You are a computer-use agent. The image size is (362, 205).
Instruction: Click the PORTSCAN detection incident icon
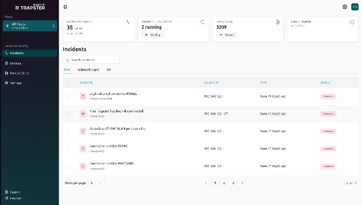(x=83, y=131)
